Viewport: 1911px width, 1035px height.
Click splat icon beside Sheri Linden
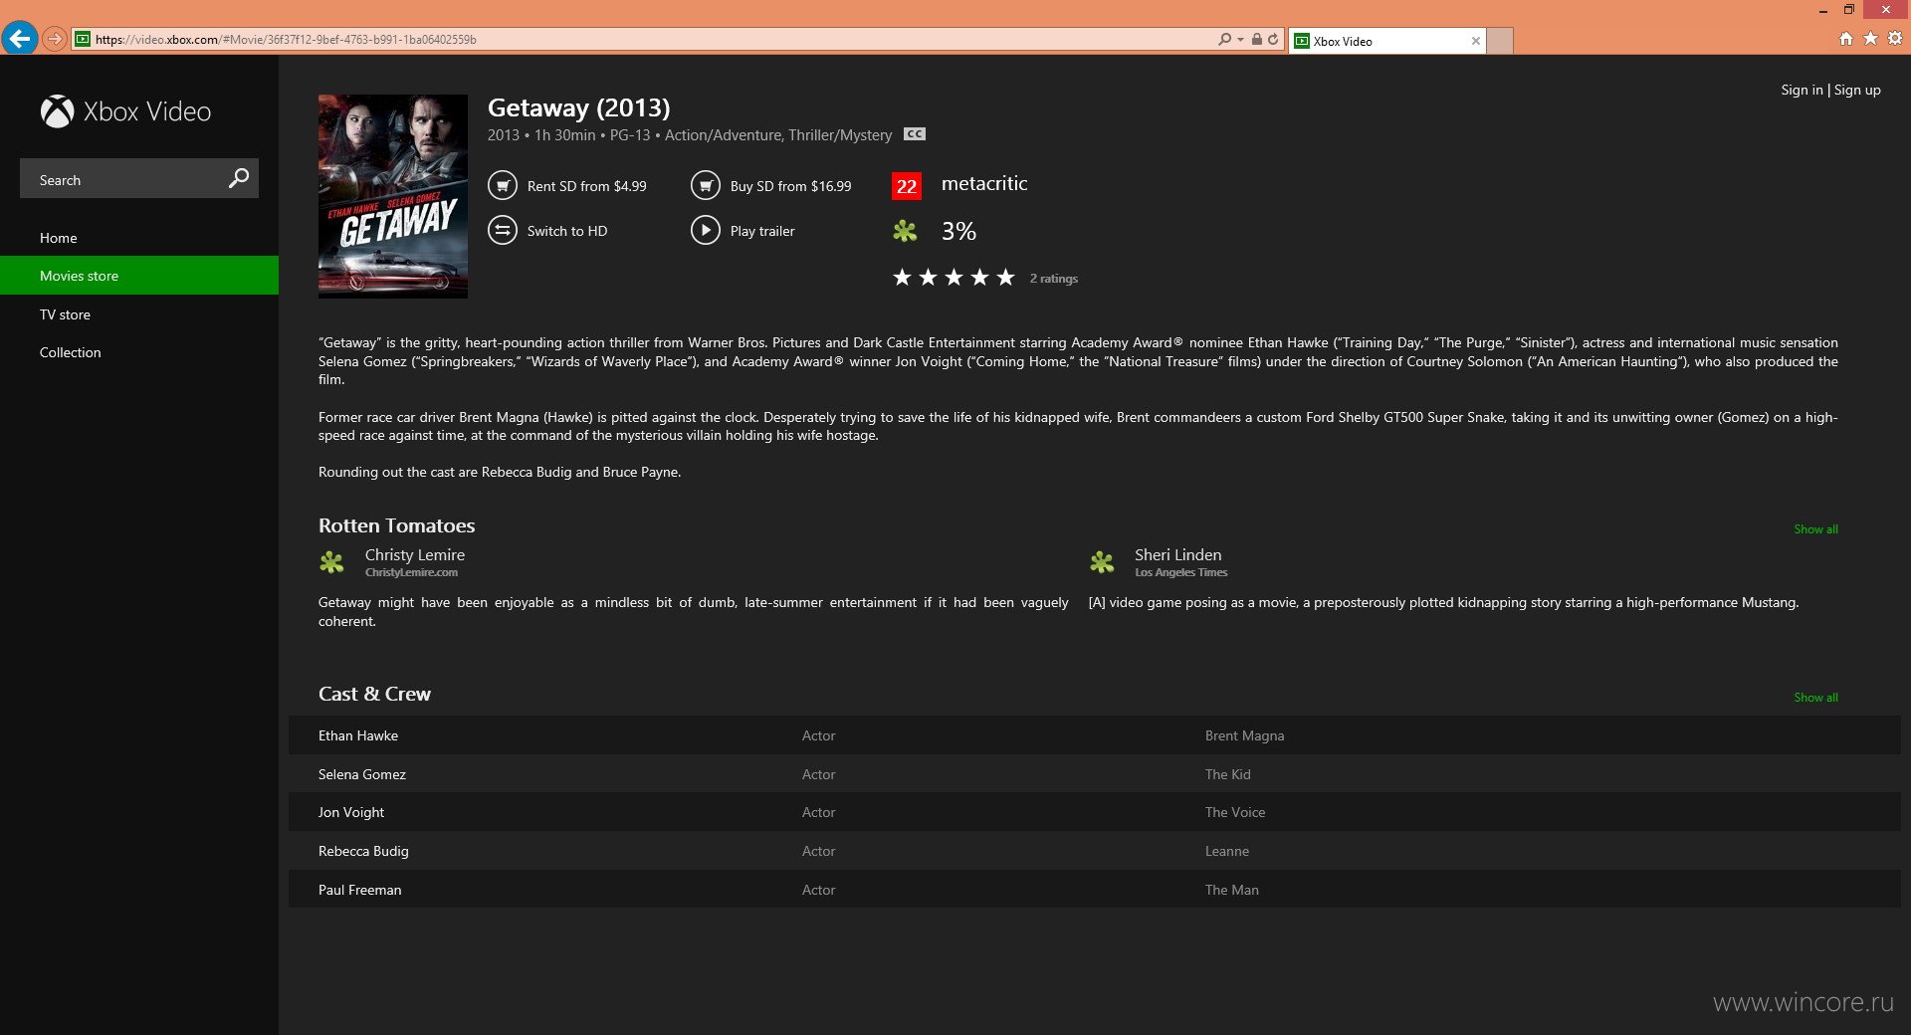point(1102,562)
